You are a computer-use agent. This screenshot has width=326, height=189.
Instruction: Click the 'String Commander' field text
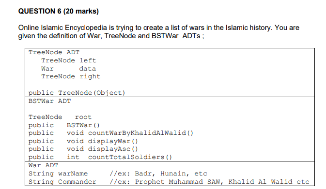point(62,182)
